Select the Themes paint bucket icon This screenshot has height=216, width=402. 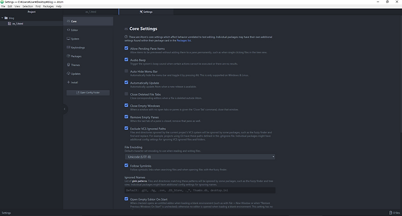[69, 65]
